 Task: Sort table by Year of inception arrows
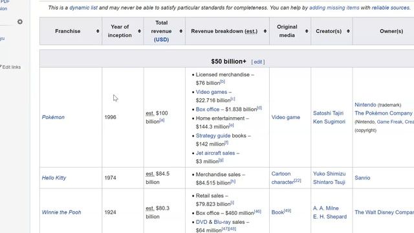(140, 31)
